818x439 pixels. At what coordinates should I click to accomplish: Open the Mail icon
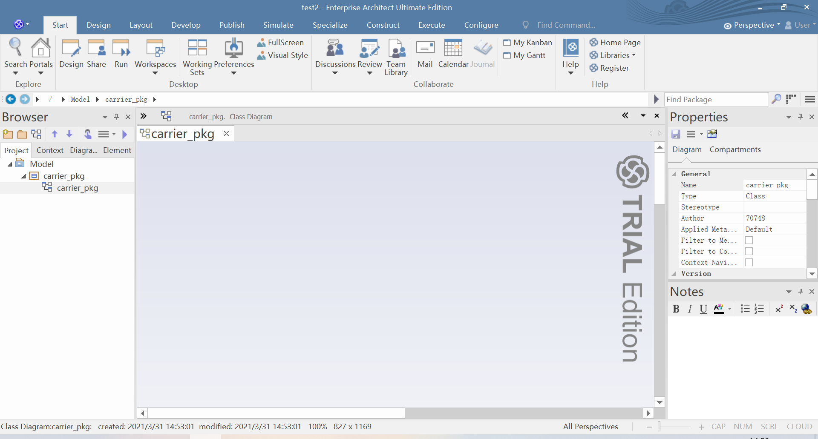425,53
